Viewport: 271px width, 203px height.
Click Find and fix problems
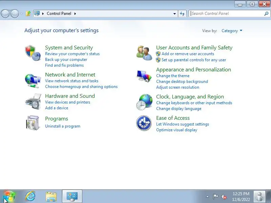(64, 65)
